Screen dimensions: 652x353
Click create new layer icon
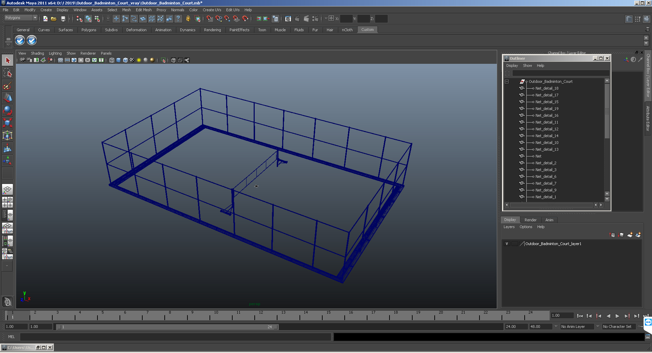[630, 235]
